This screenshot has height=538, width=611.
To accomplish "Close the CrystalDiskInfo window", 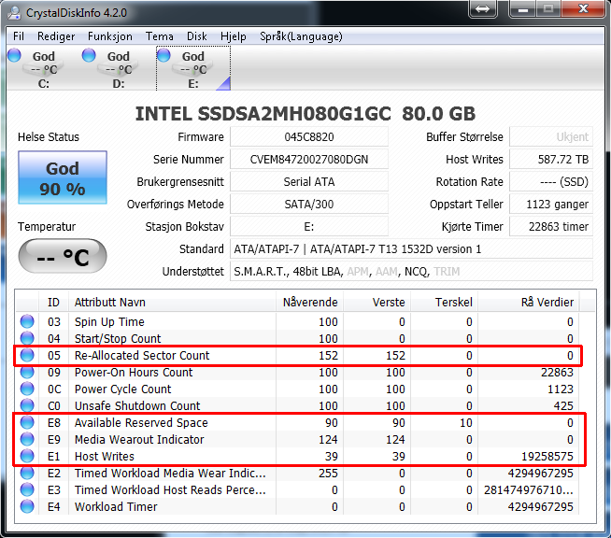I will coord(583,8).
